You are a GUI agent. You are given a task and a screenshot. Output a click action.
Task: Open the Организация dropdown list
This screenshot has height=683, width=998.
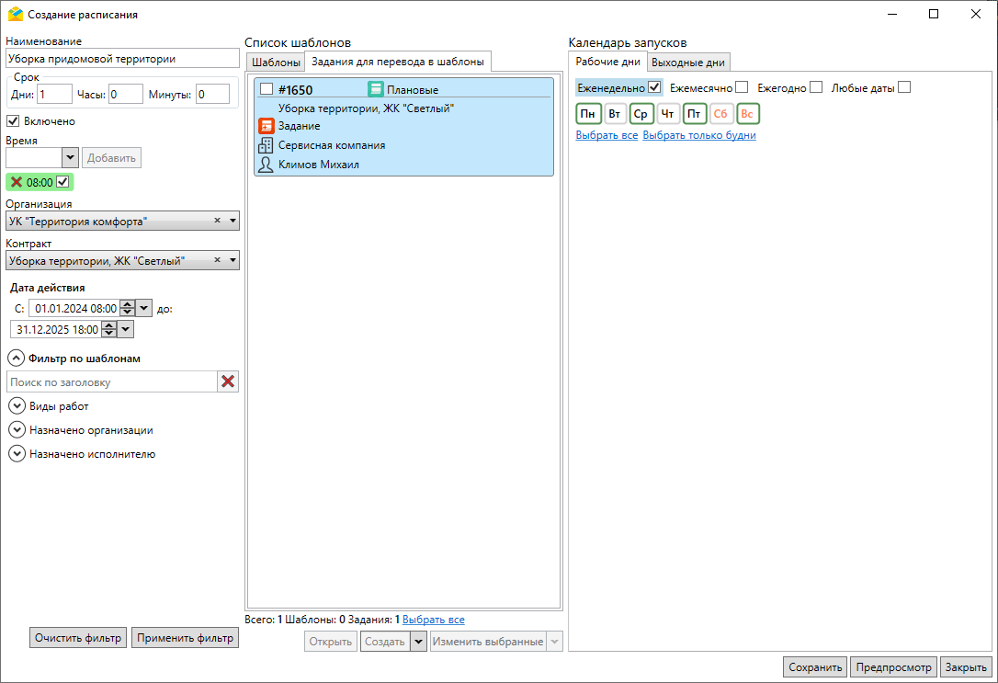pos(232,221)
